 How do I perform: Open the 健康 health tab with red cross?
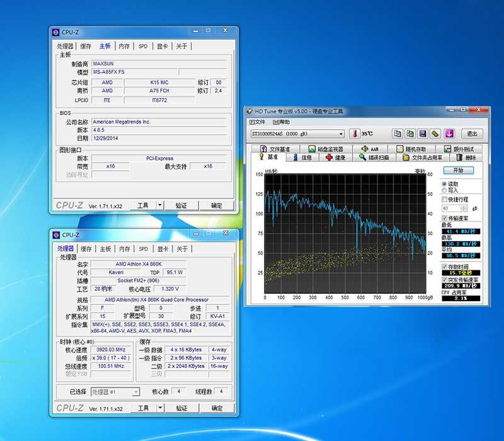336,157
